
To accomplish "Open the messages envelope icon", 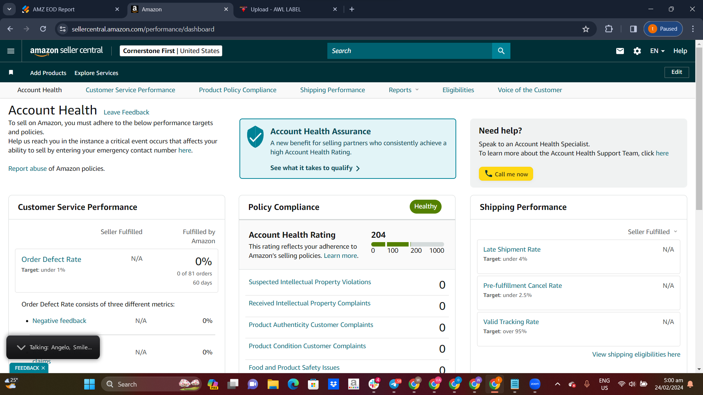I will click(620, 51).
